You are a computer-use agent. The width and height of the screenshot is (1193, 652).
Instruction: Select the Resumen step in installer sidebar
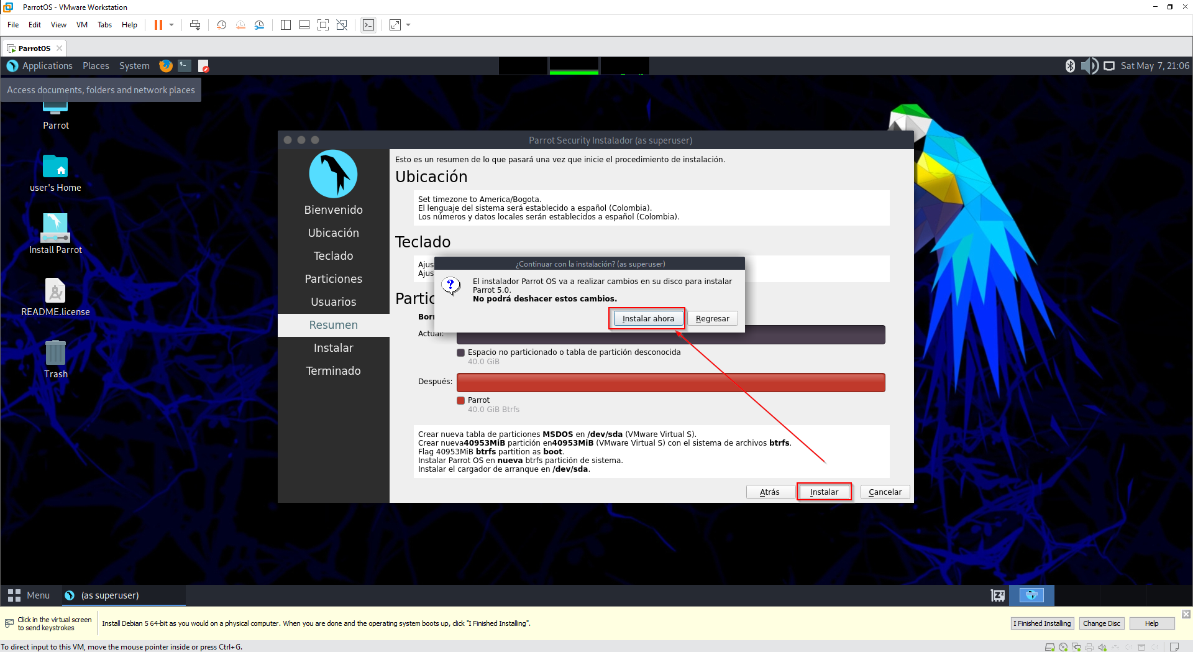click(x=334, y=325)
